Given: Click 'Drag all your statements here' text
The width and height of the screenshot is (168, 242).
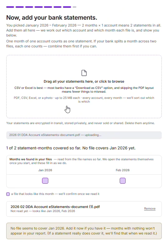Looking at the screenshot, I should point(84,81).
